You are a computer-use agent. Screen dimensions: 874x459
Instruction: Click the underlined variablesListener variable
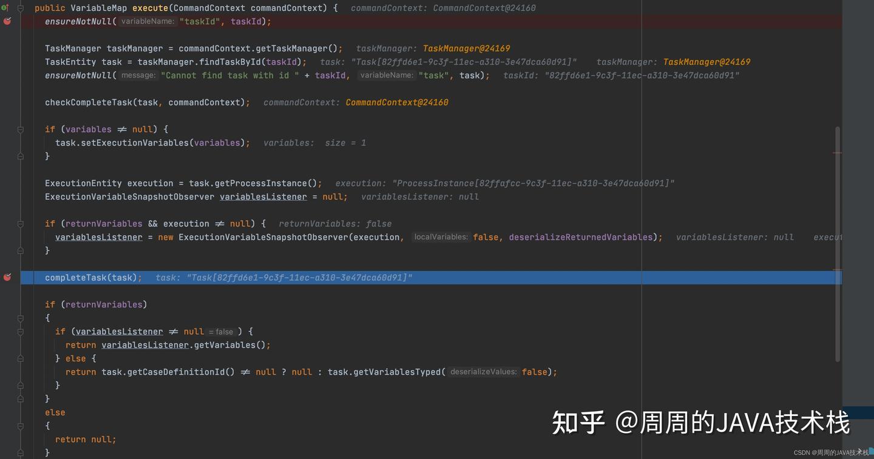(x=263, y=196)
